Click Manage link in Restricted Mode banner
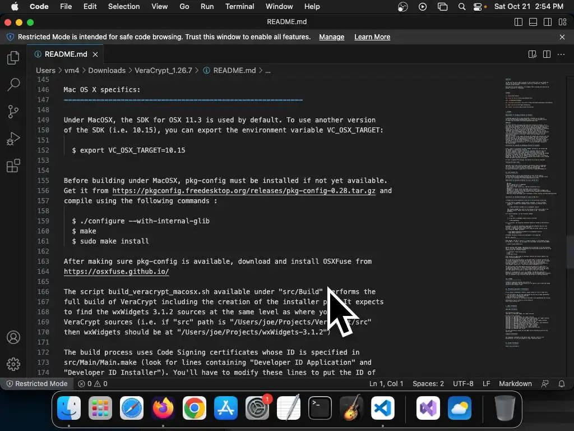This screenshot has height=431, width=574. (332, 37)
